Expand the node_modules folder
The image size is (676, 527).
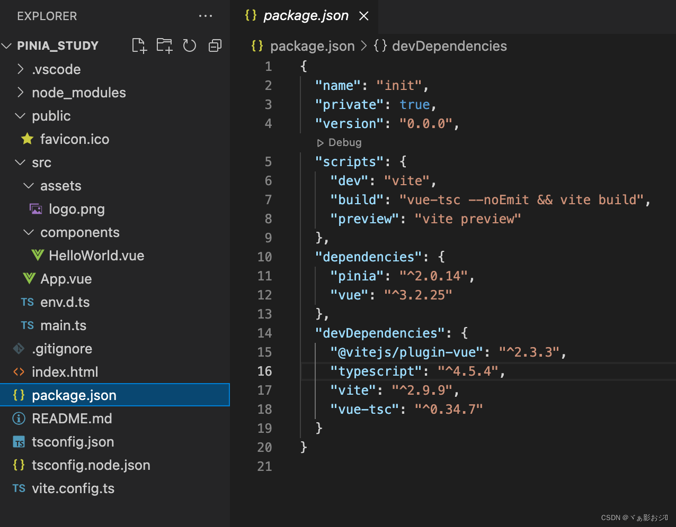pyautogui.click(x=20, y=92)
